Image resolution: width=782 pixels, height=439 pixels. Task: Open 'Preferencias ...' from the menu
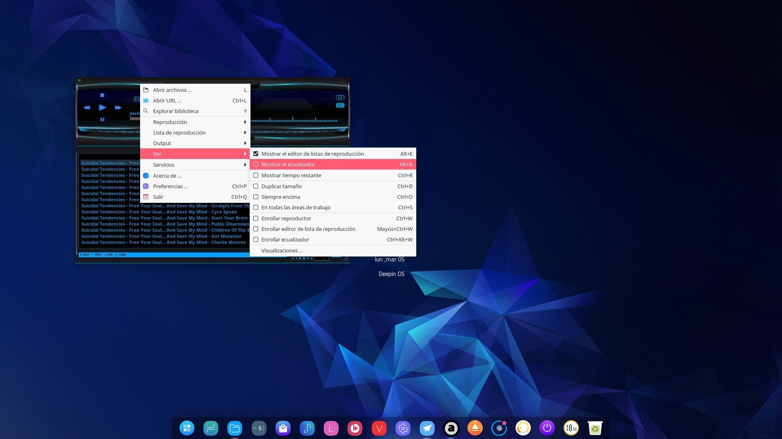195,186
